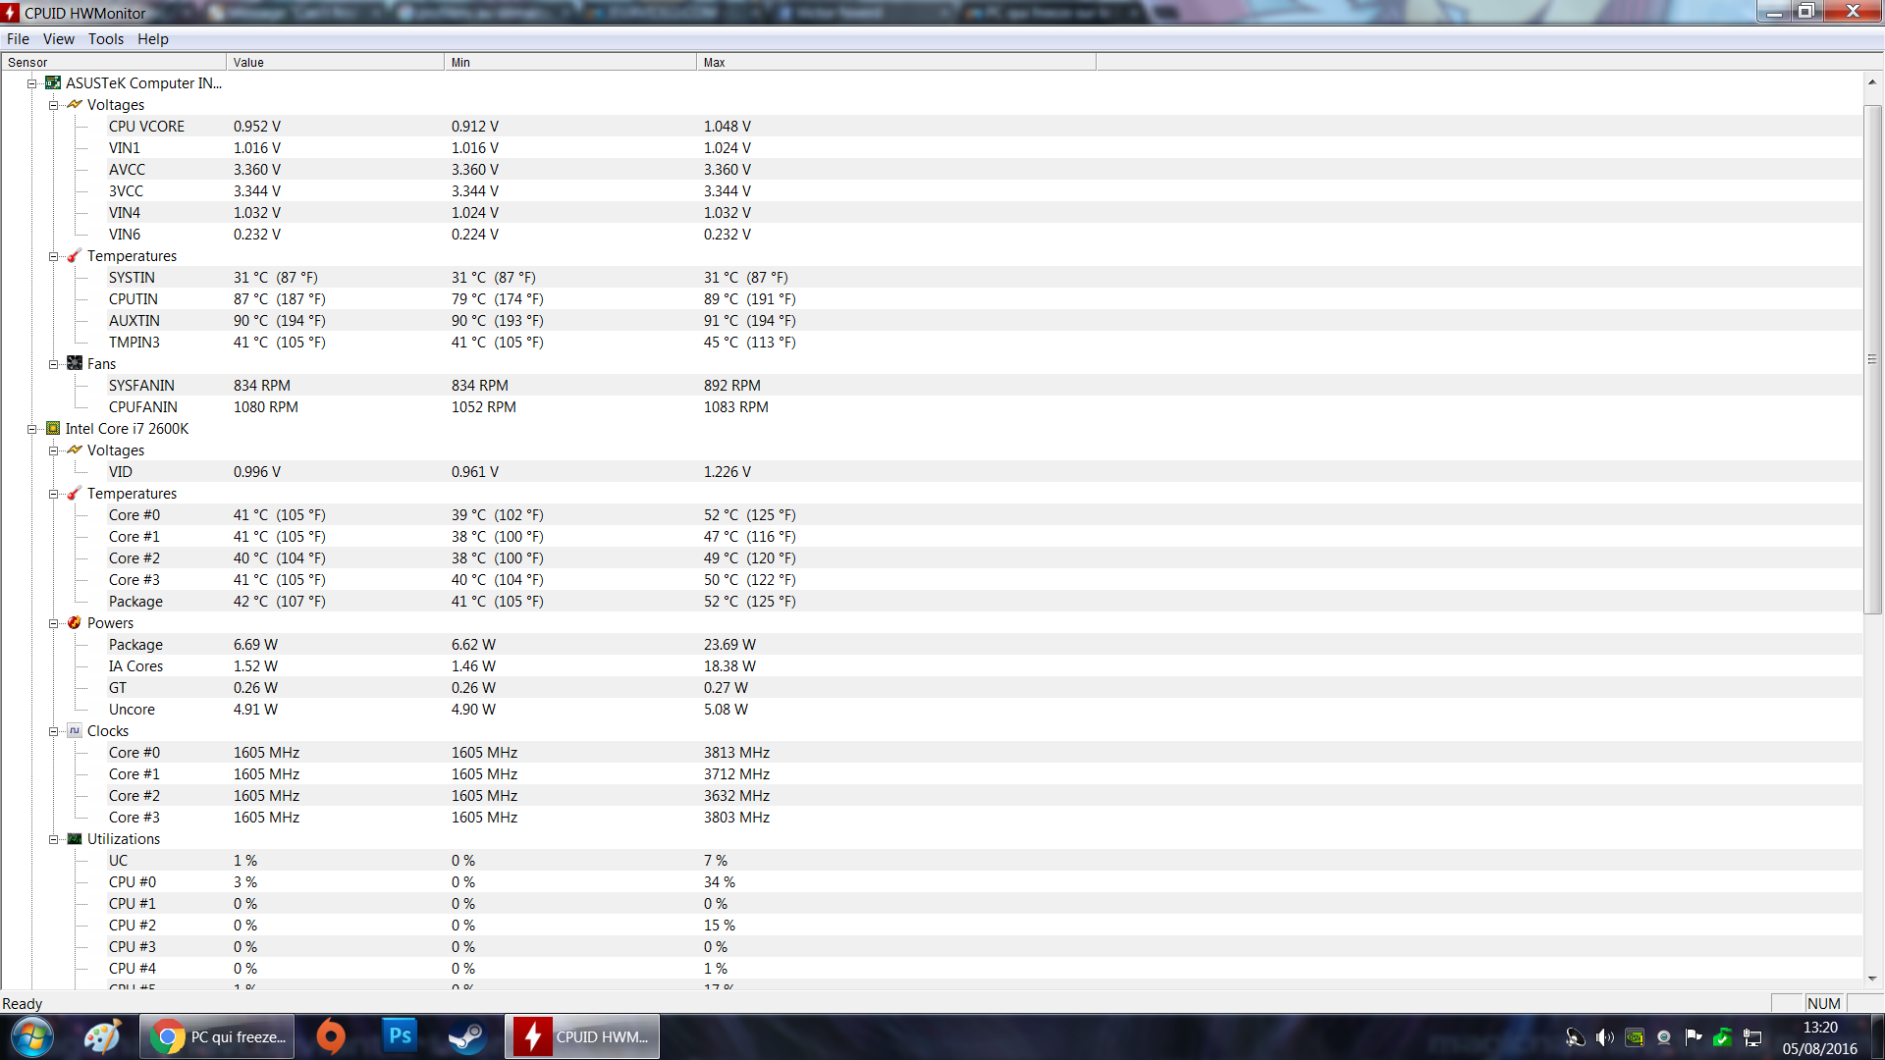Open Photoshop from the taskbar

coord(401,1036)
